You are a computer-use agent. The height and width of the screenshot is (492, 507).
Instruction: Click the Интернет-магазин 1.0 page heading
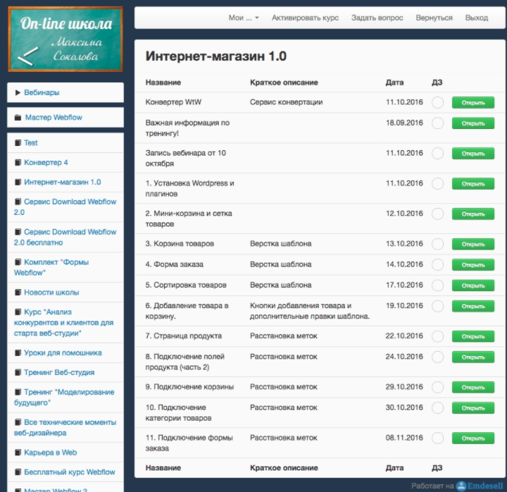coord(216,56)
